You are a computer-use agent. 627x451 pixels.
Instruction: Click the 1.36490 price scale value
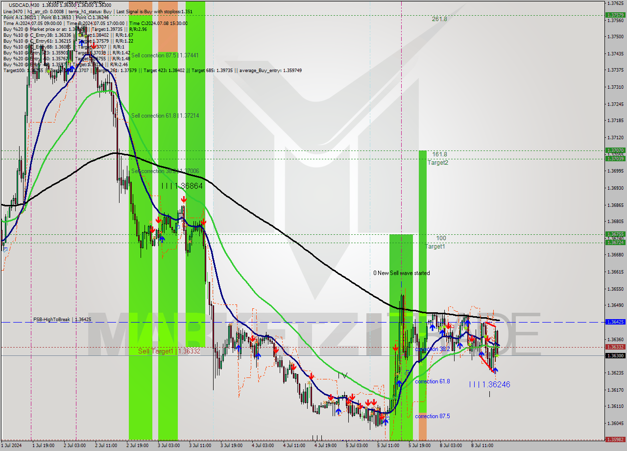[615, 305]
